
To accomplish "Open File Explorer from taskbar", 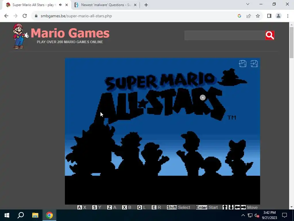I will 35,215.
